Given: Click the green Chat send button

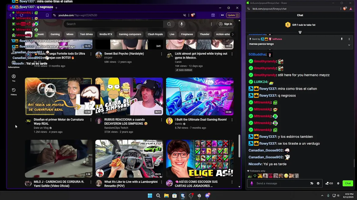Looking at the screenshot, I should tap(348, 183).
